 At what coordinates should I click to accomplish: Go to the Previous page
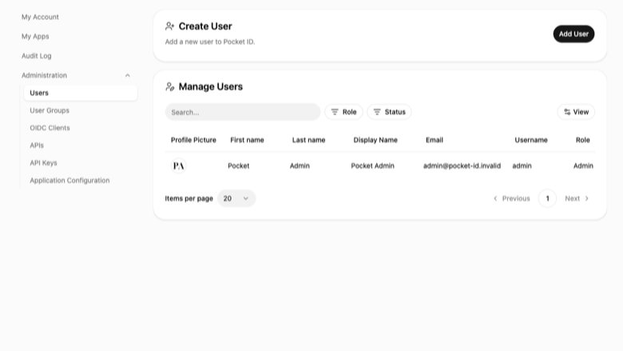(x=512, y=198)
